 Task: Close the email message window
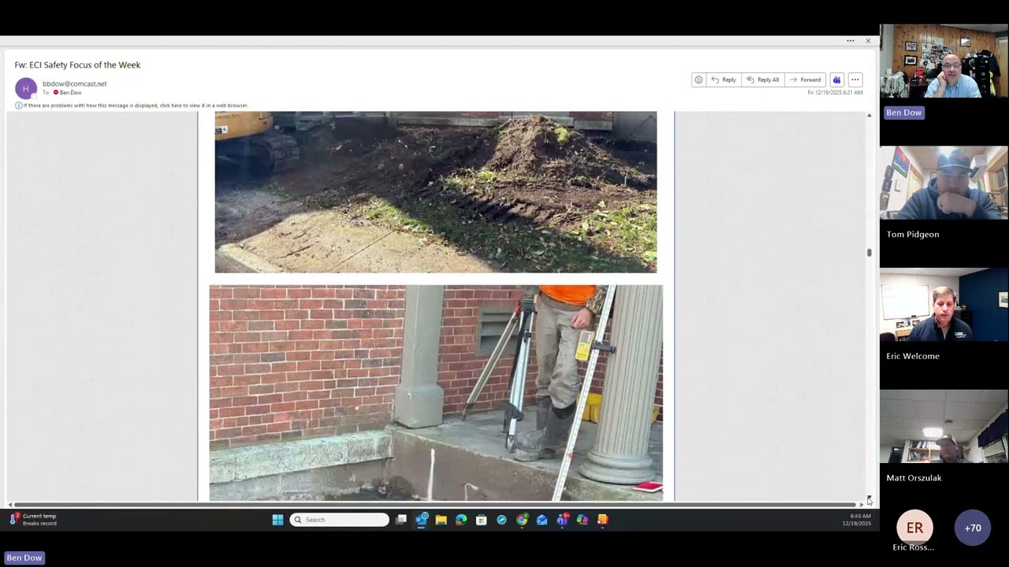tap(868, 41)
